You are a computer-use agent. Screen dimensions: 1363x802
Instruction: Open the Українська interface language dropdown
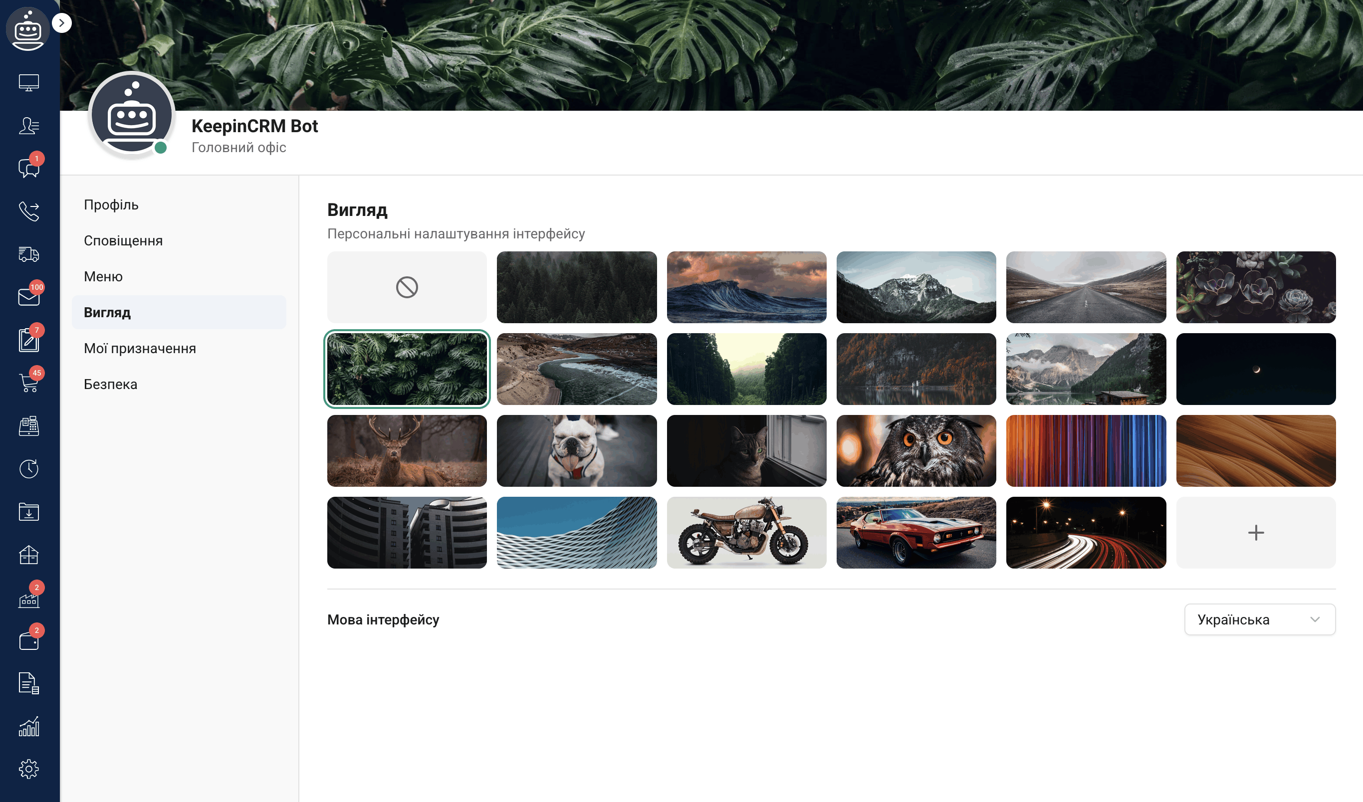(x=1260, y=620)
